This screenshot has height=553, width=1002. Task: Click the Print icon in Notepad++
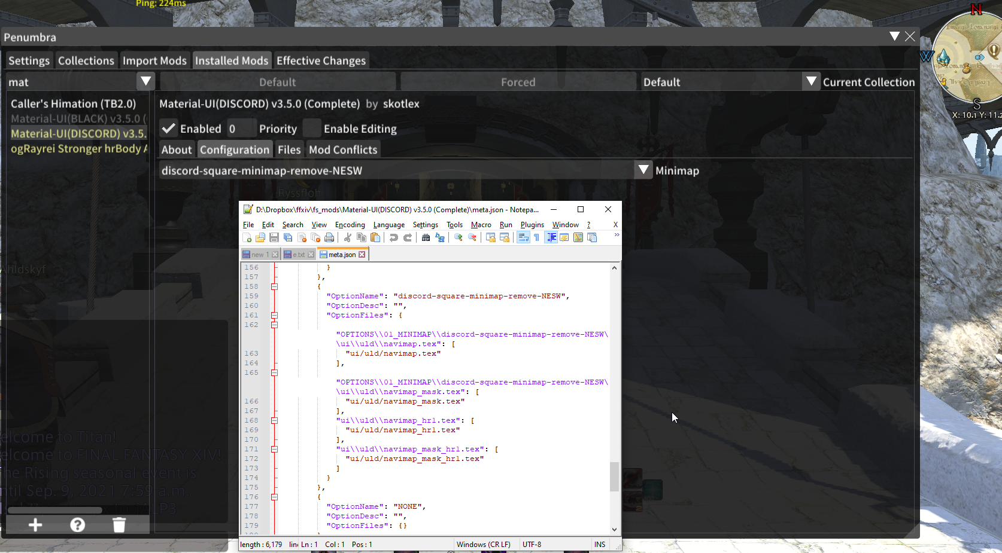pyautogui.click(x=330, y=237)
